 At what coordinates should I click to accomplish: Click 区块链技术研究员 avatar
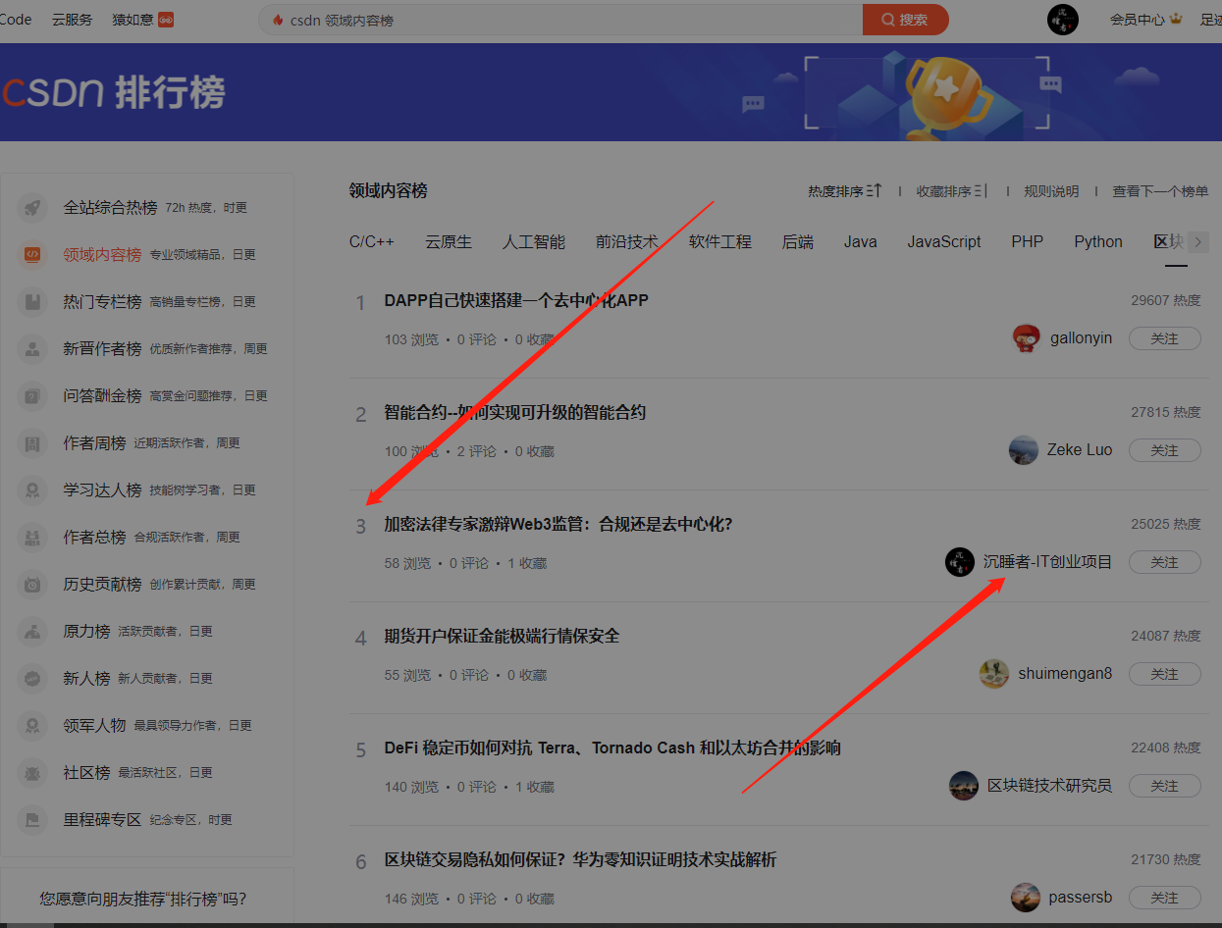pos(964,786)
